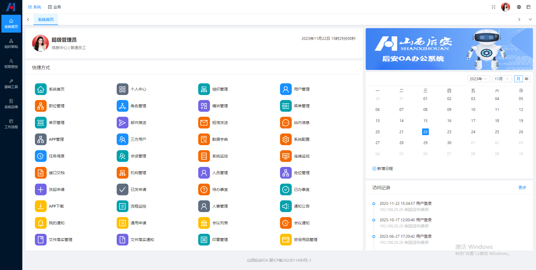This screenshot has width=536, height=270.
Task: Select the 系统首页 tab
Action: 46,20
